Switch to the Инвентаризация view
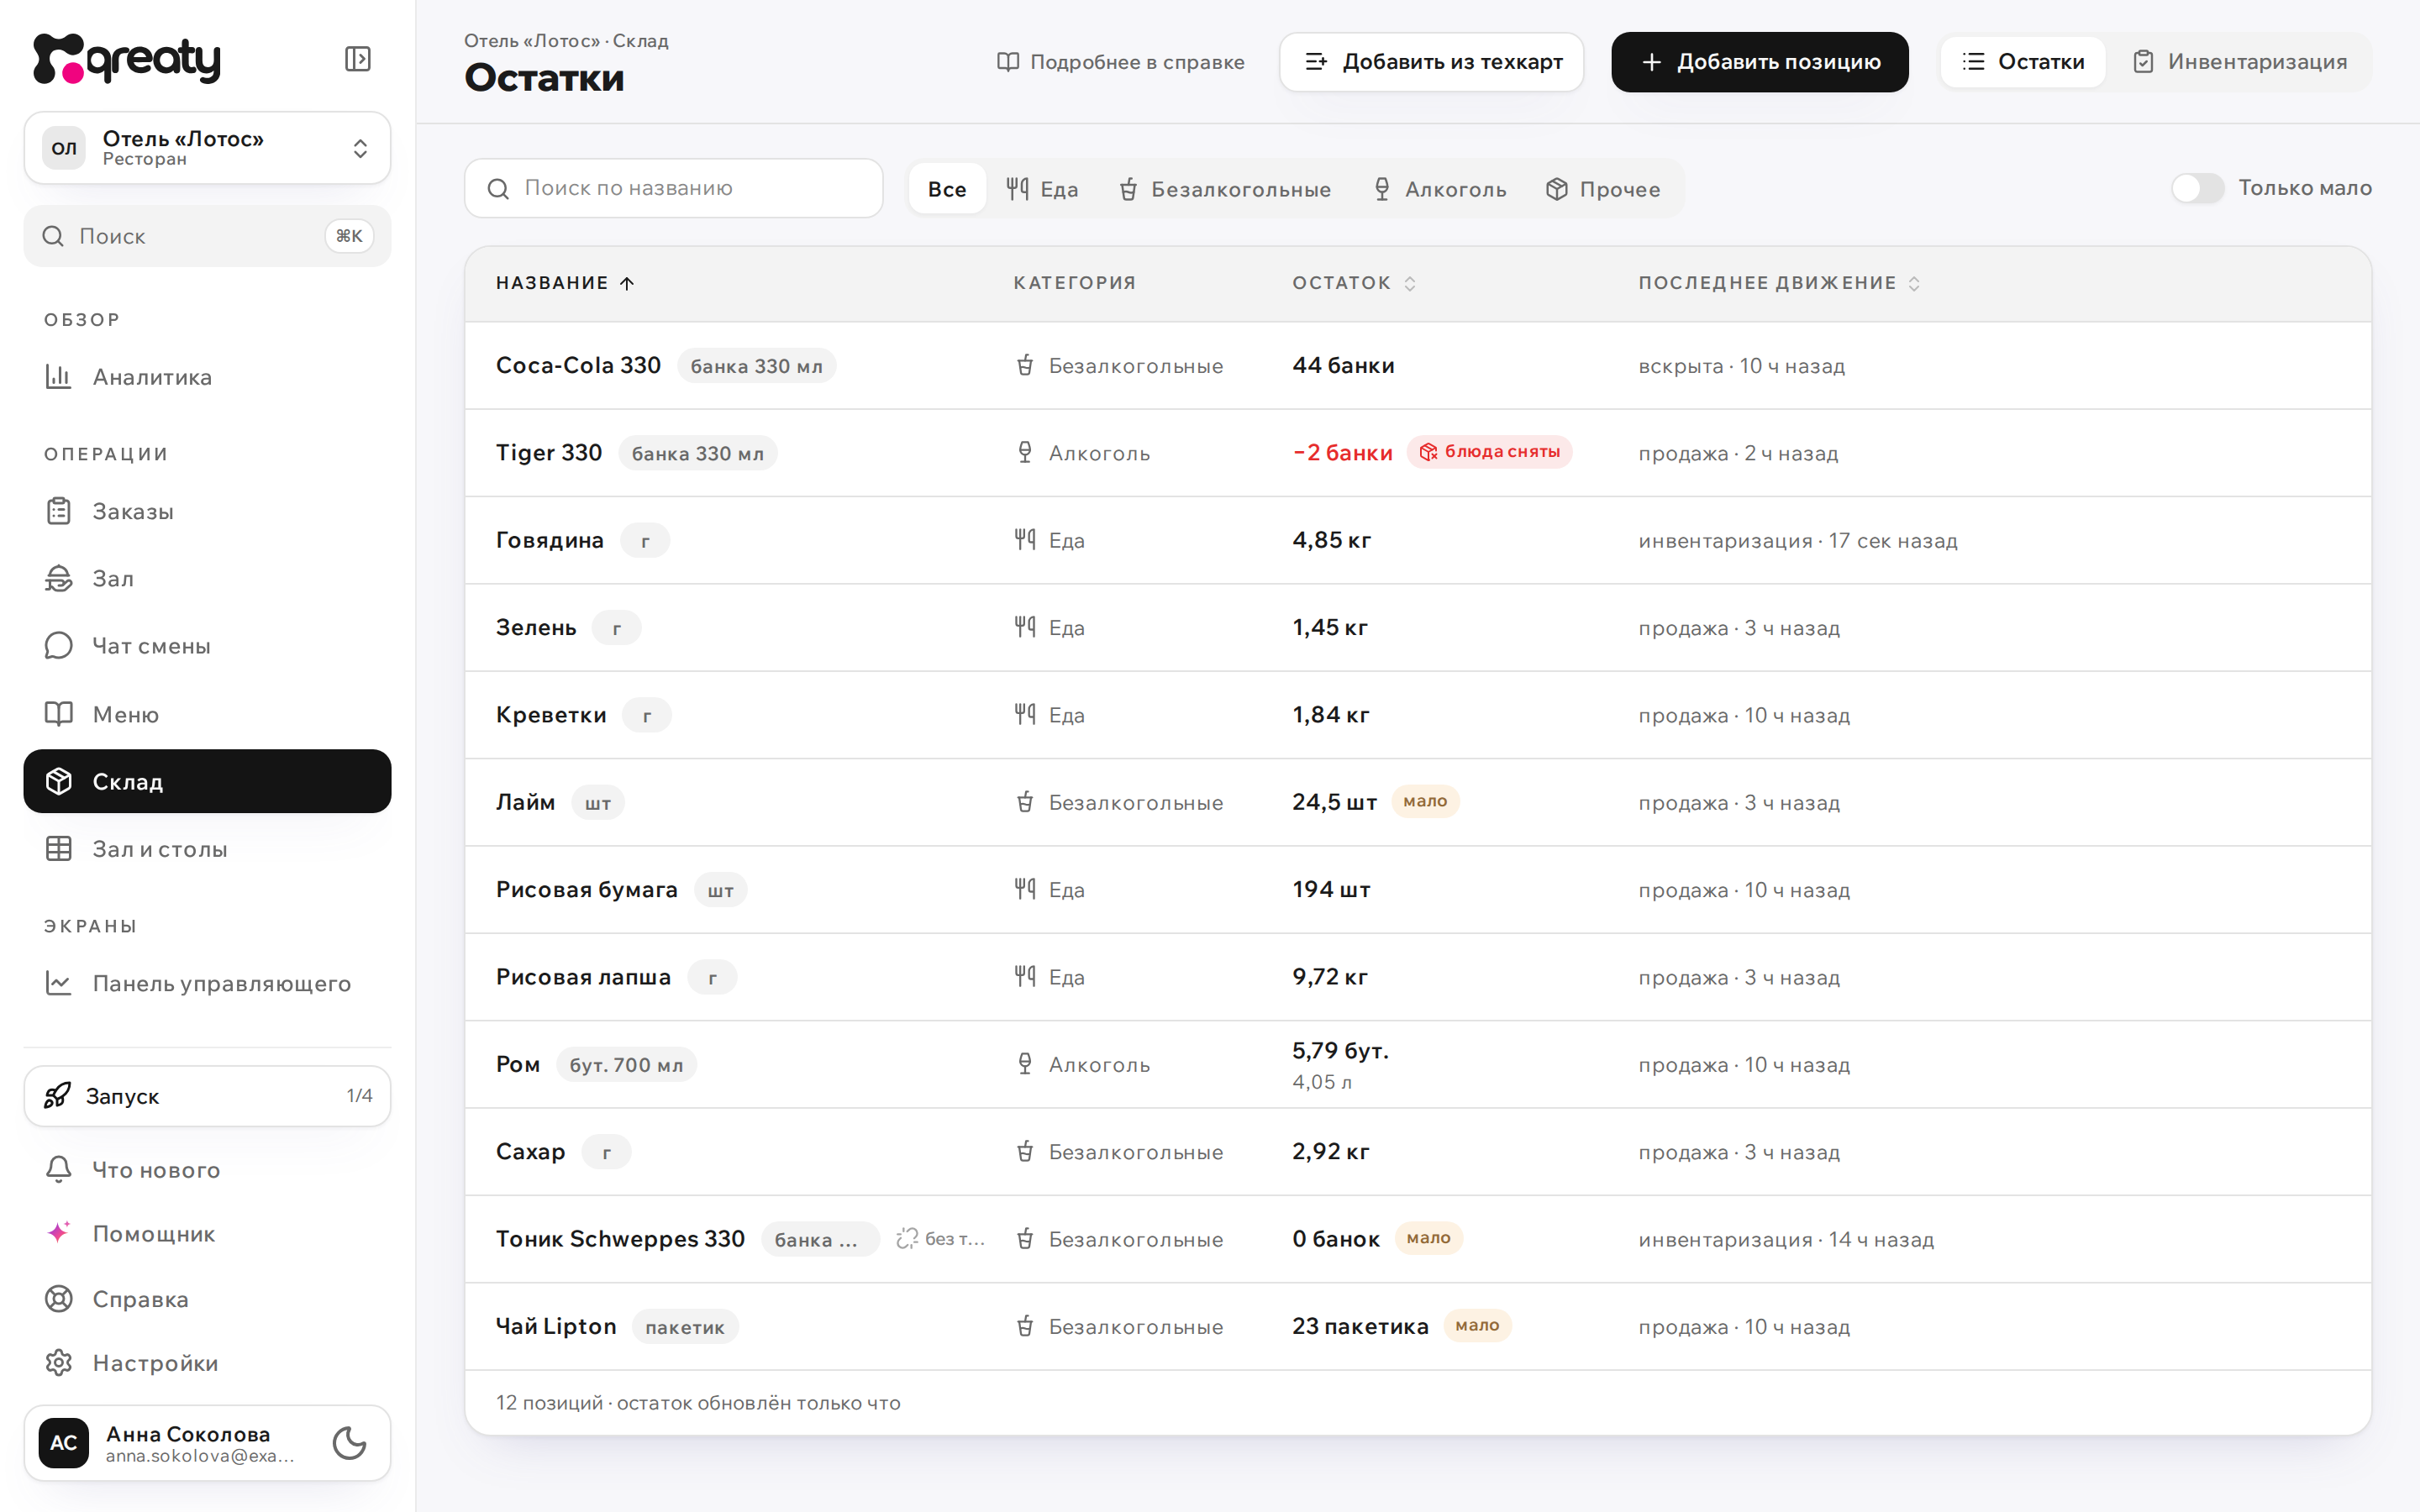 (2240, 62)
